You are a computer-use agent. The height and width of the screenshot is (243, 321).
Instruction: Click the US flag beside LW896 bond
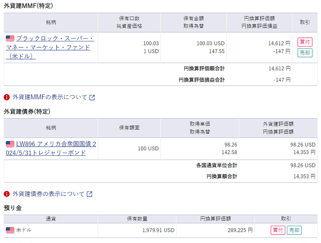click(x=10, y=144)
